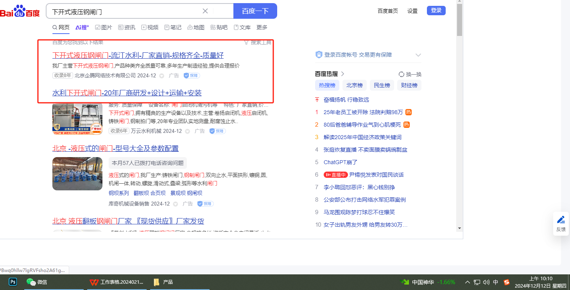Click the Baidu logo
The height and width of the screenshot is (290, 570).
(20, 11)
